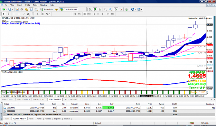Switch to W1 timeframe
Image resolution: width=216 pixels, height=126 pixels.
click(108, 14)
